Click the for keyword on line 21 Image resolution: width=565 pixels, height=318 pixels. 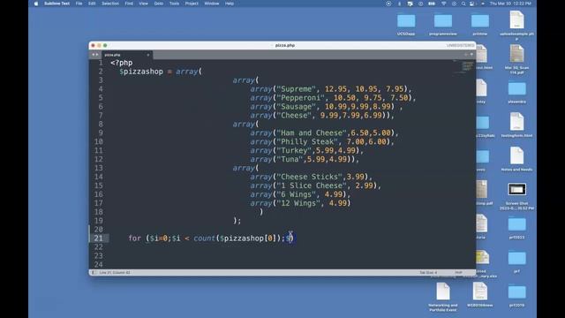point(135,238)
